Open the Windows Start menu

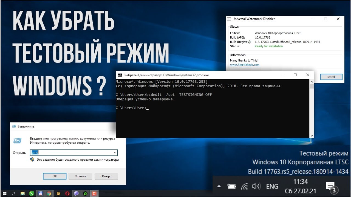[5, 193]
